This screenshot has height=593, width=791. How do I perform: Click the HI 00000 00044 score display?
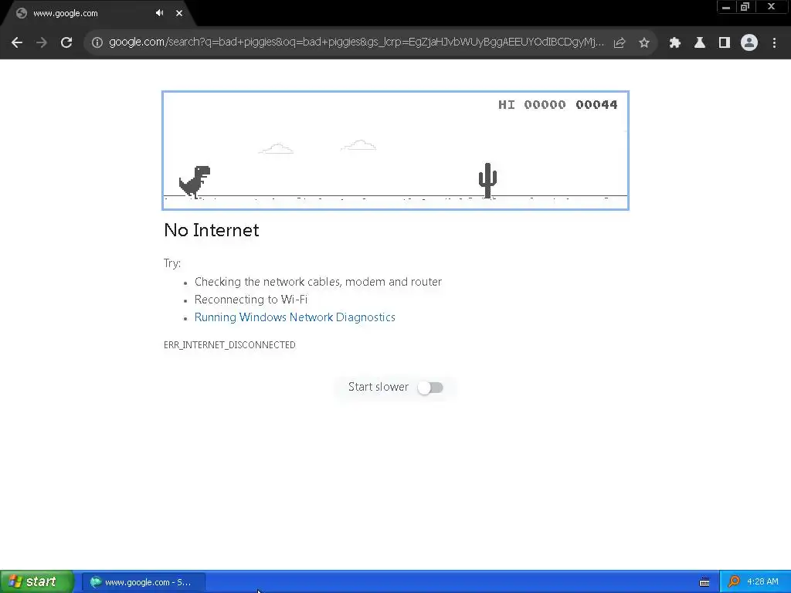558,104
